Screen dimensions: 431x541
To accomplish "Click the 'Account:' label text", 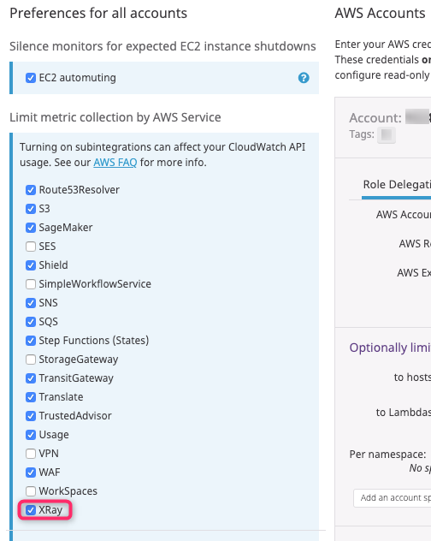I will coord(375,118).
